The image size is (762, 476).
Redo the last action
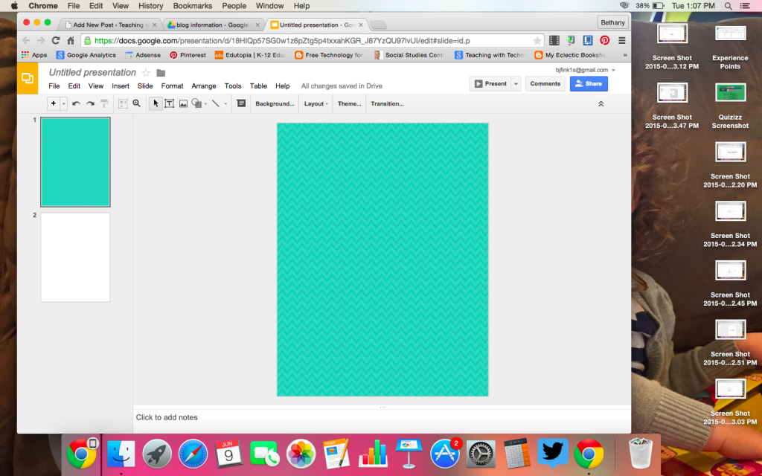coord(90,103)
